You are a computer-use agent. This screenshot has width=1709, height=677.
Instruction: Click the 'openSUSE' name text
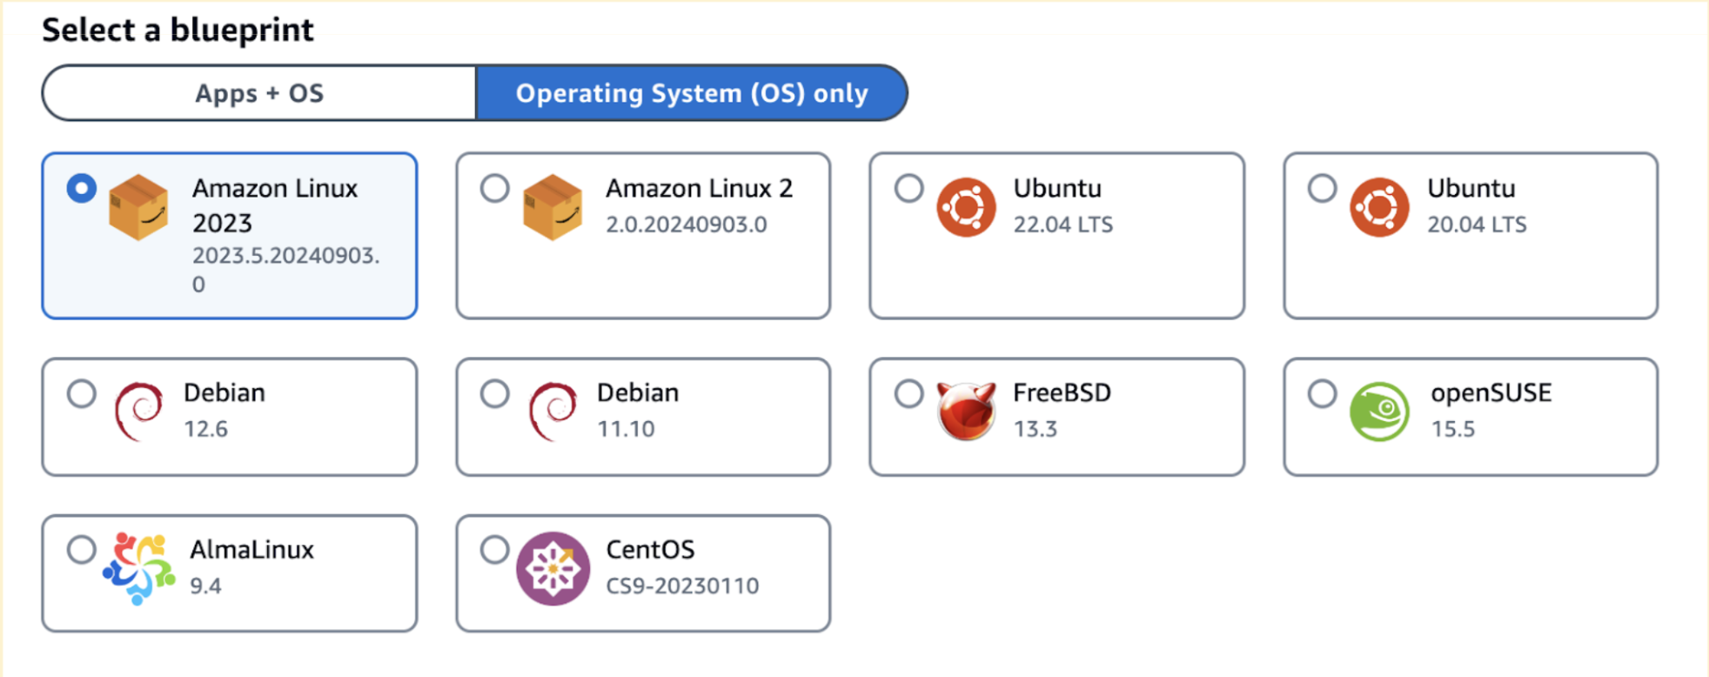(x=1491, y=393)
